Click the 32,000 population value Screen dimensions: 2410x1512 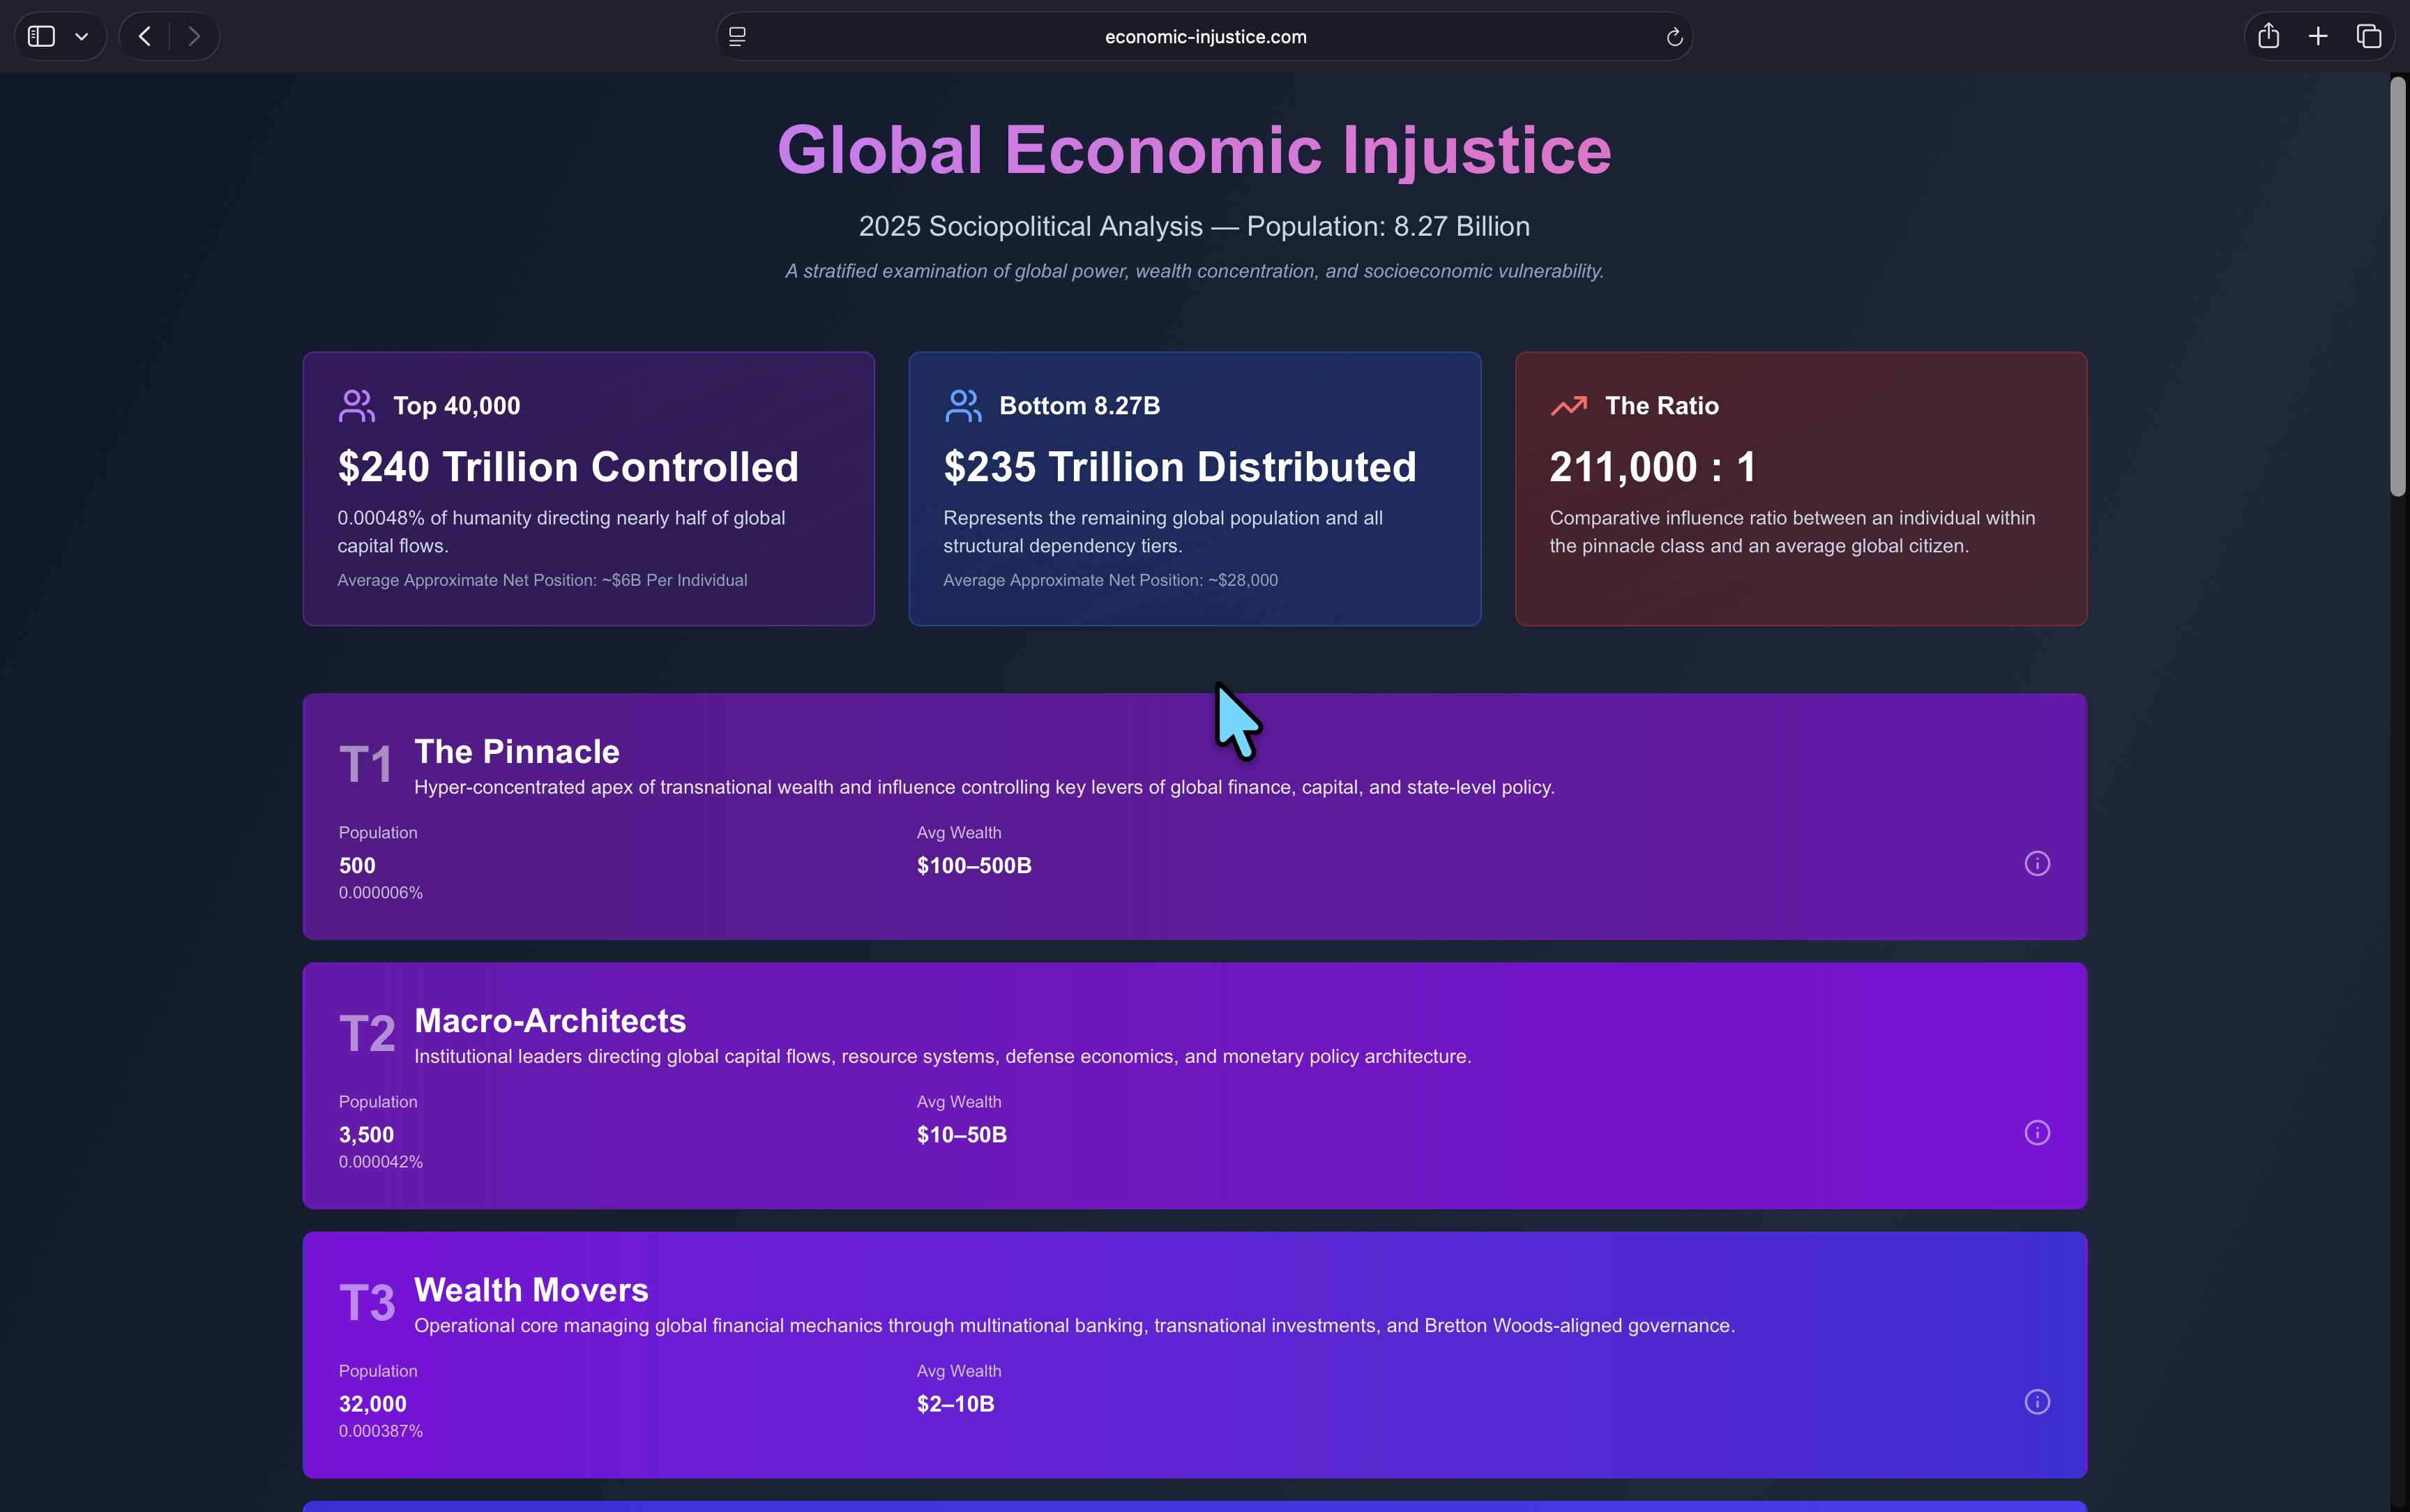click(x=373, y=1404)
